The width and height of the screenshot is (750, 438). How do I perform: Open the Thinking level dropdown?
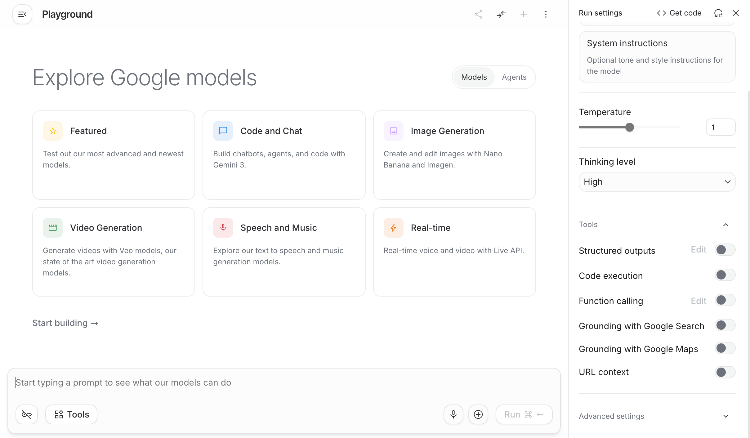(657, 182)
